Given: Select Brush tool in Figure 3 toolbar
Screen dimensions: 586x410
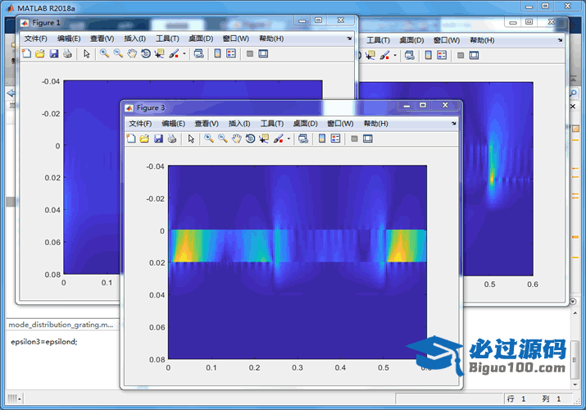Looking at the screenshot, I should click(x=279, y=139).
